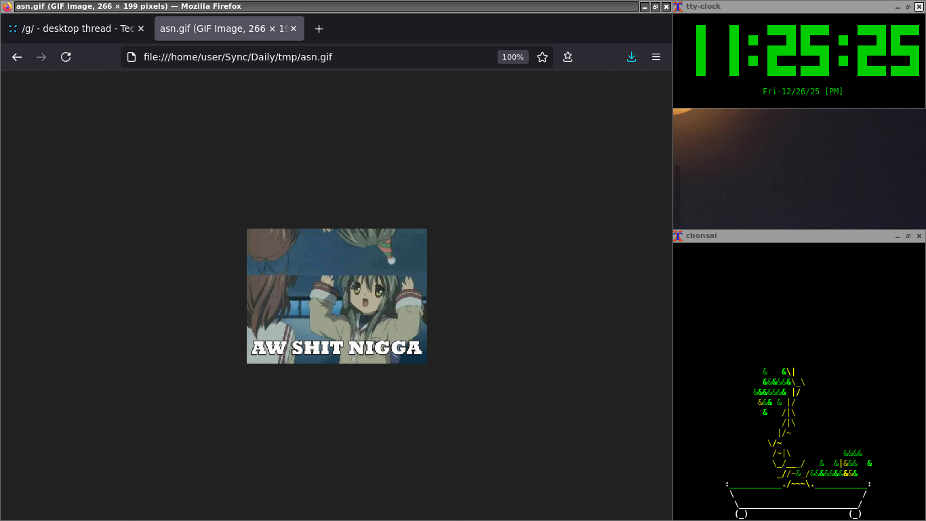Screen dimensions: 926x521
Task: Go back to the previous page
Action: (17, 57)
